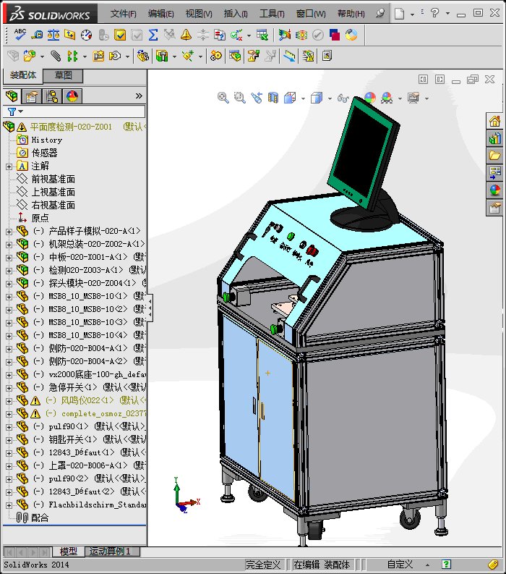Open the FeatureManager design tree tab

[x=12, y=96]
